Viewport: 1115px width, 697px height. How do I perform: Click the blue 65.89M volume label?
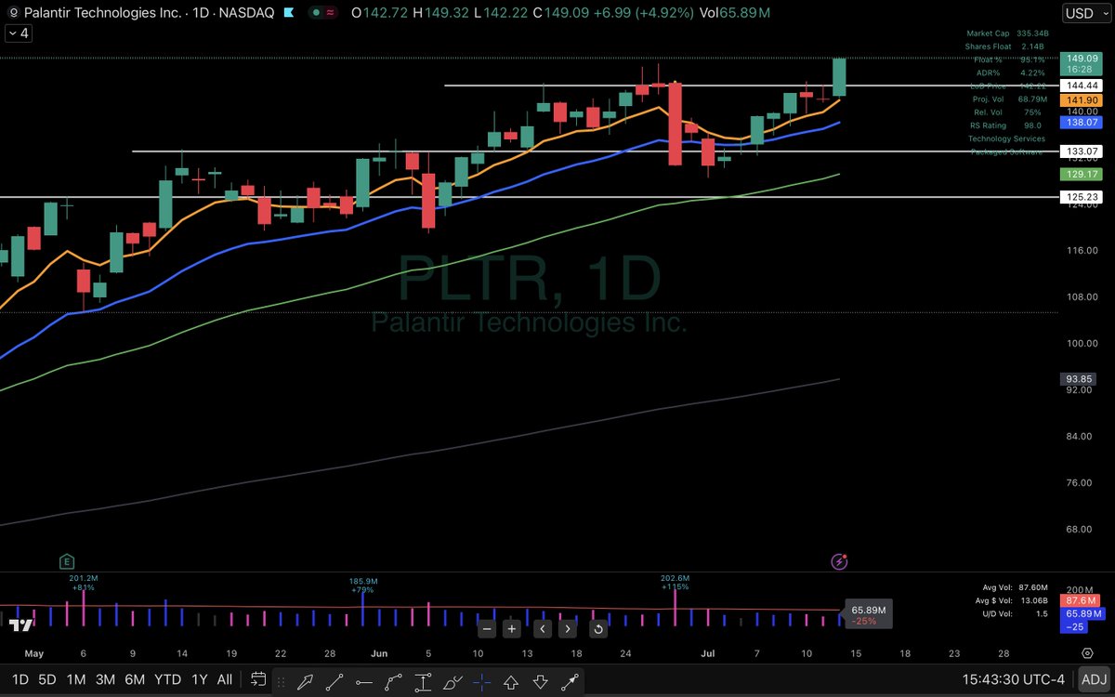(1083, 614)
